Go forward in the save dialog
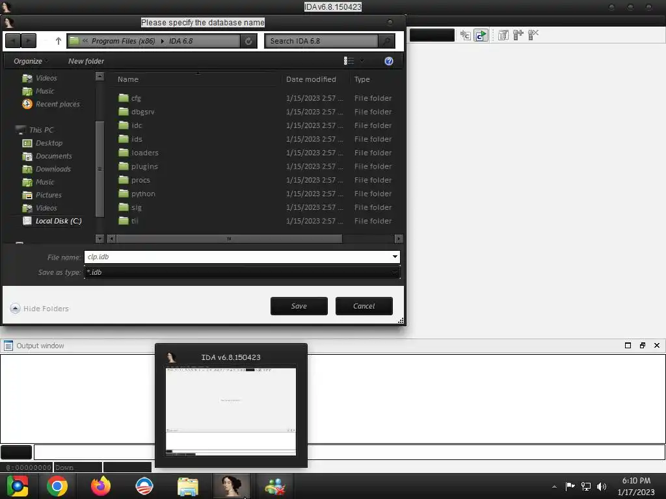Viewport: 666px width, 499px height. (28, 41)
